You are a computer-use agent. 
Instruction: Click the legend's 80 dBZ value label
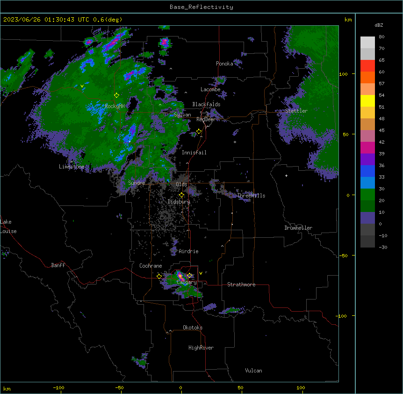(x=381, y=37)
